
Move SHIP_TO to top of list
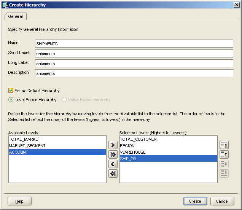pos(224,145)
